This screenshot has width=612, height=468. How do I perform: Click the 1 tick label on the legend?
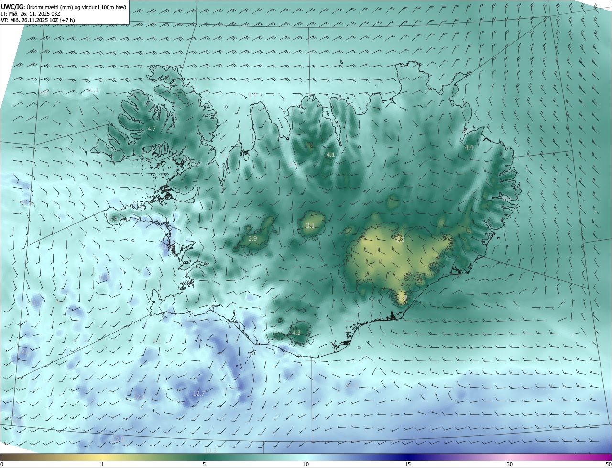coord(102,464)
